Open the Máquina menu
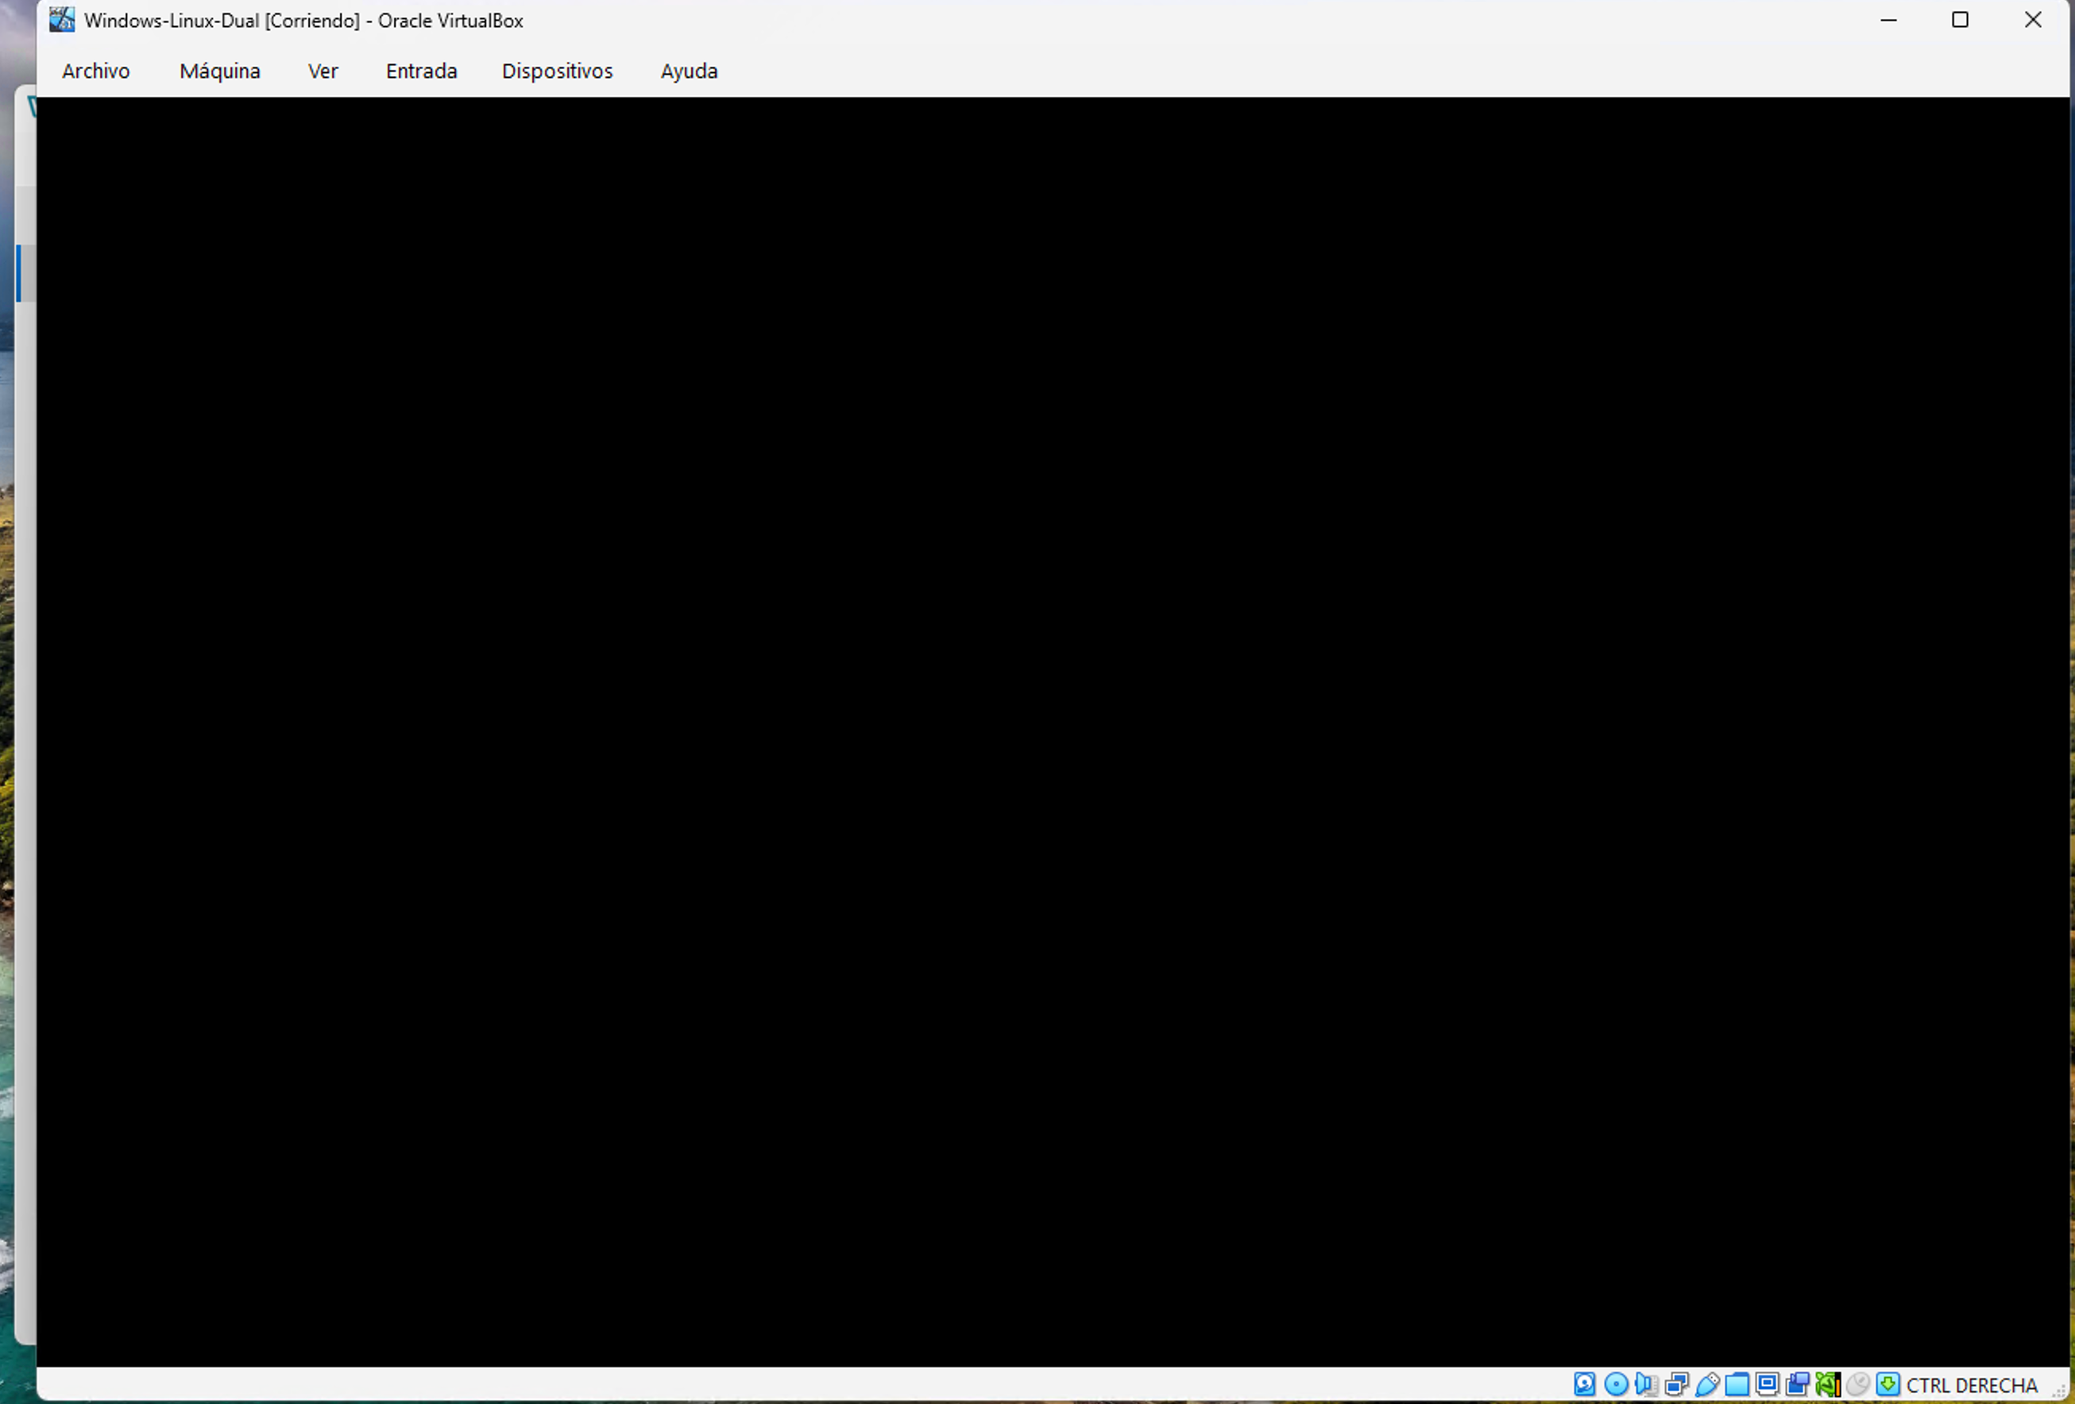This screenshot has height=1404, width=2075. pos(219,71)
